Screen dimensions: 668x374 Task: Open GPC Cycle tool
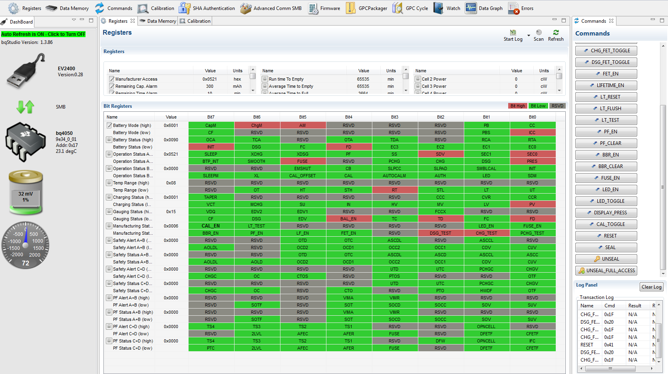(x=410, y=8)
